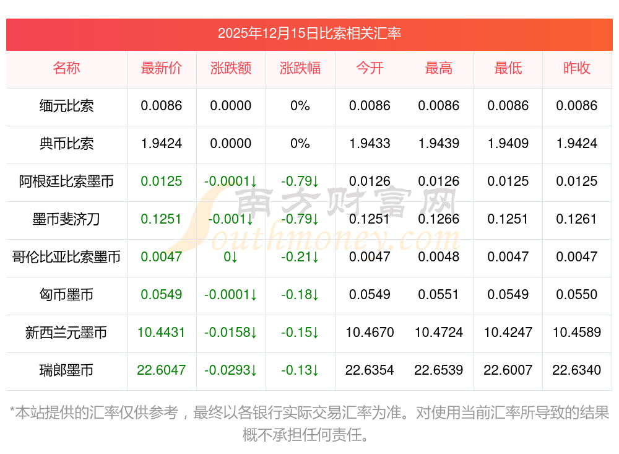This screenshot has width=619, height=454.
Task: Click the 新西兰元墨币 row name
Action: pyautogui.click(x=66, y=333)
